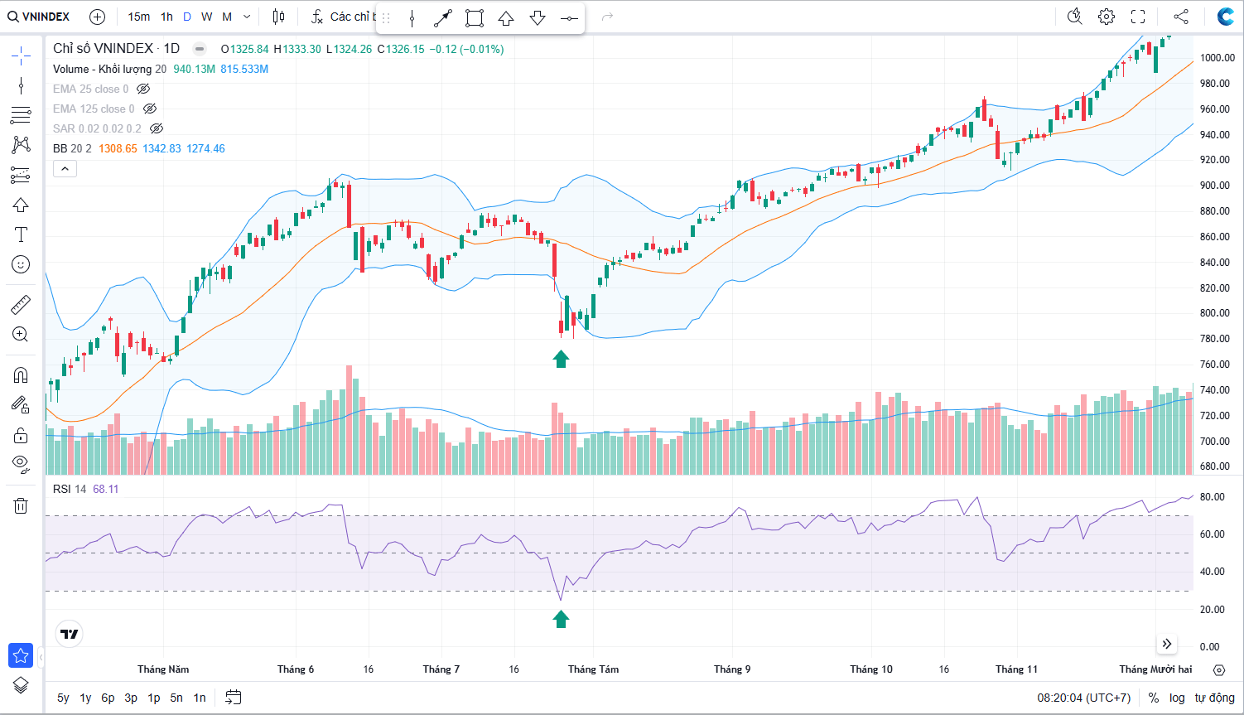Show the EMA 25 indicator
The height and width of the screenshot is (715, 1244).
pyautogui.click(x=143, y=89)
